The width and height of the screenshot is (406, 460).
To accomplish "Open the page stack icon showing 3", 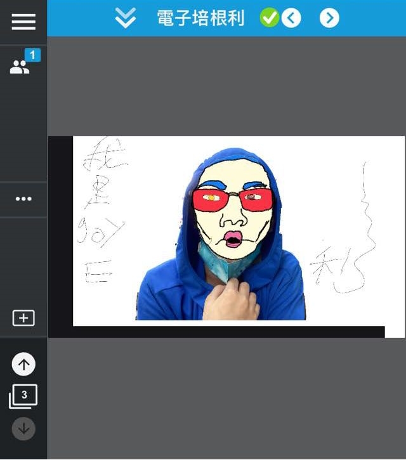I will point(23,397).
